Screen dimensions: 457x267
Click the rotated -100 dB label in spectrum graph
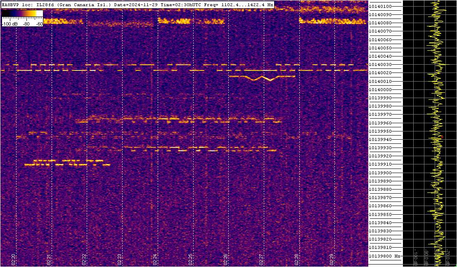pyautogui.click(x=415, y=257)
